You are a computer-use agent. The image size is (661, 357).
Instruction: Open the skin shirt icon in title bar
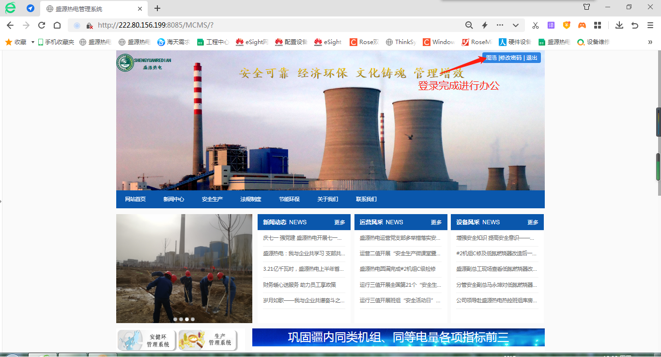586,7
